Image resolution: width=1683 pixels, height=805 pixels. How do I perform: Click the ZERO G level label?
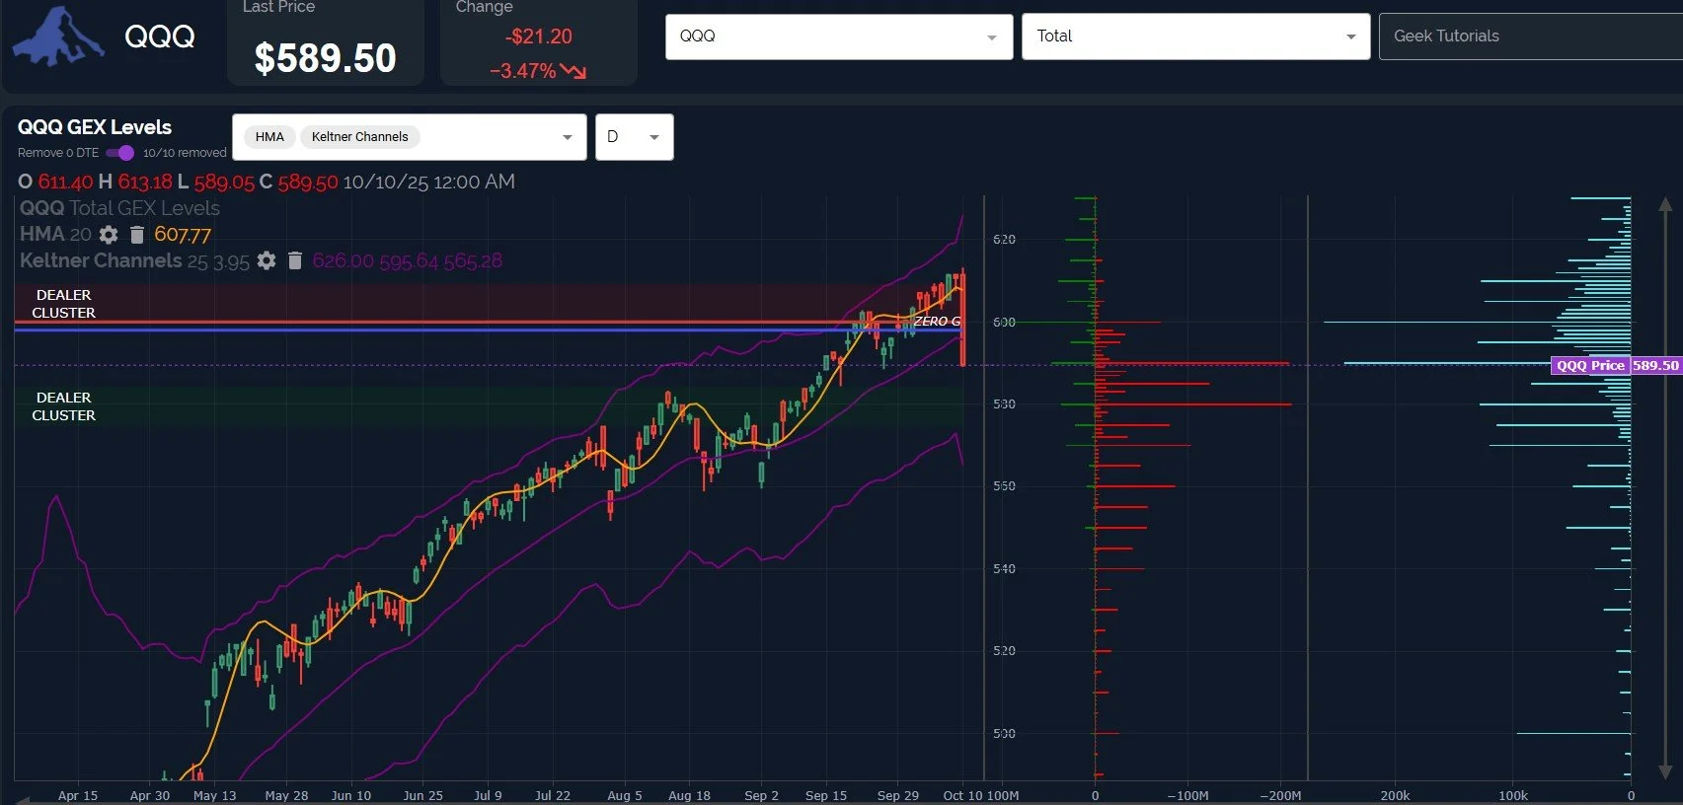pyautogui.click(x=937, y=322)
